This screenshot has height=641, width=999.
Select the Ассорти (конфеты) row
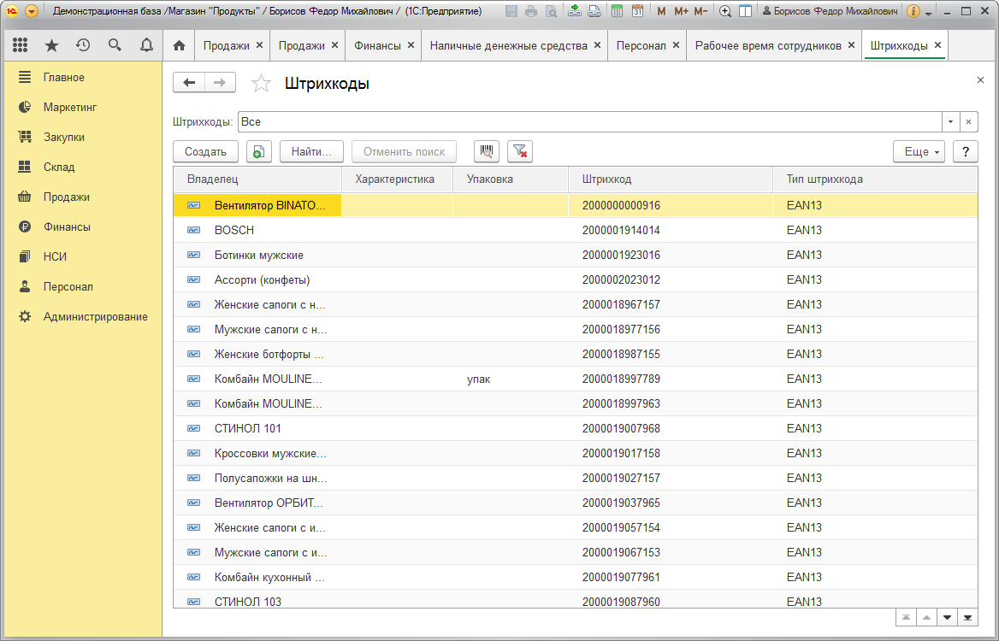coord(576,279)
